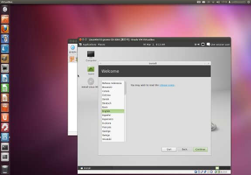Click the shared folders indicator in VirtualBox status bar
Screen dimensions: 251x175
[208, 172]
